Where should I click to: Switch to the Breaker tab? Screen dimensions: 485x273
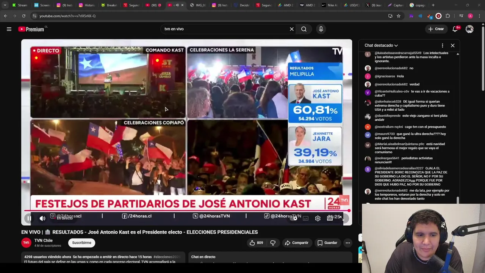(108, 5)
